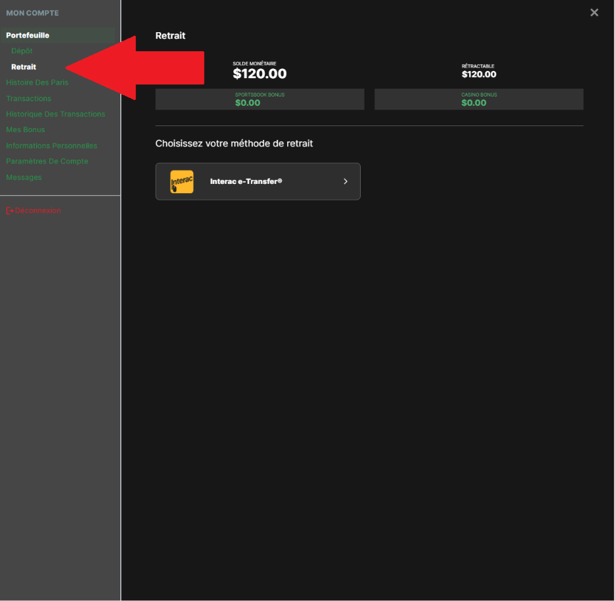The image size is (615, 601).
Task: View Mes Bonus page
Action: [25, 130]
